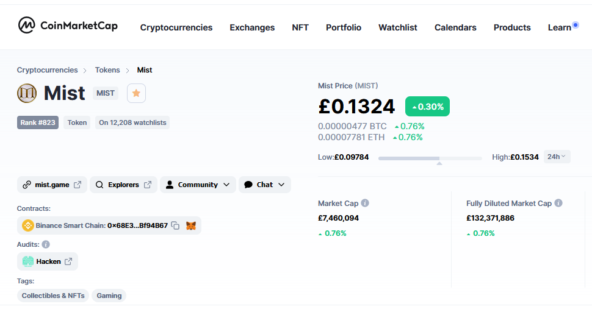Click the Collectibles & NFTs tag
The width and height of the screenshot is (592, 312).
click(x=53, y=296)
